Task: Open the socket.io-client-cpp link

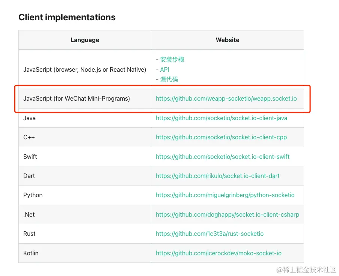Action: [x=221, y=137]
